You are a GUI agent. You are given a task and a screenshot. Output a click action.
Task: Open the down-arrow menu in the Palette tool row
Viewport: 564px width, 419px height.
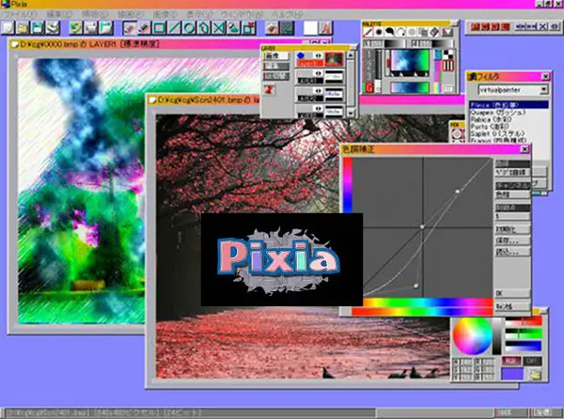[447, 32]
